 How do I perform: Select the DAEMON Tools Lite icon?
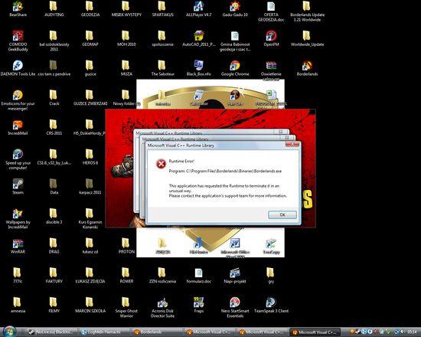[18, 68]
